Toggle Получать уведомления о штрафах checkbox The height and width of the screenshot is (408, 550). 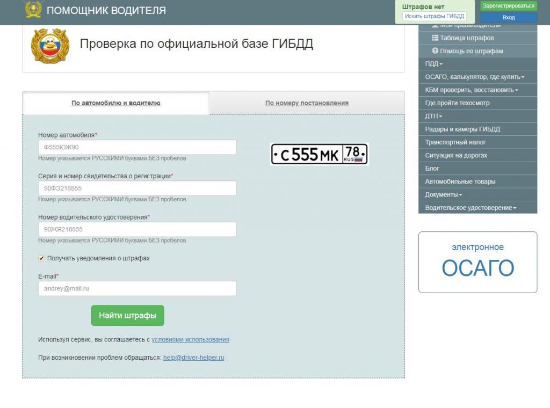click(41, 258)
